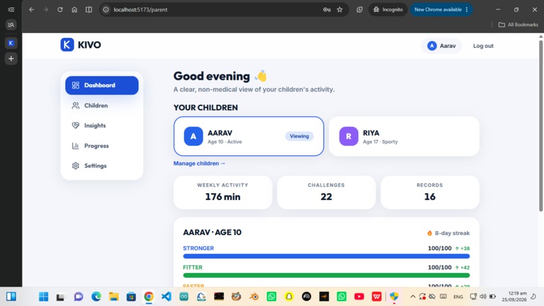Open a new tab with plus icon
Viewport: 544px width, 306px height.
(11, 58)
